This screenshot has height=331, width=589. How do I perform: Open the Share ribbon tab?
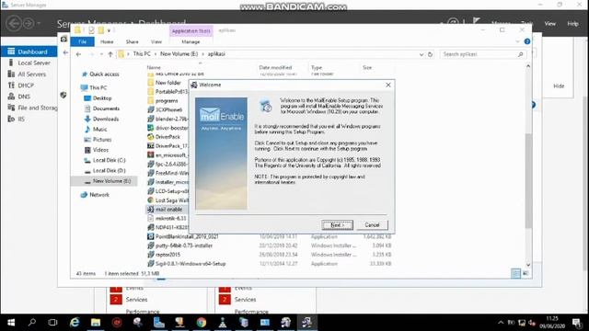(132, 41)
